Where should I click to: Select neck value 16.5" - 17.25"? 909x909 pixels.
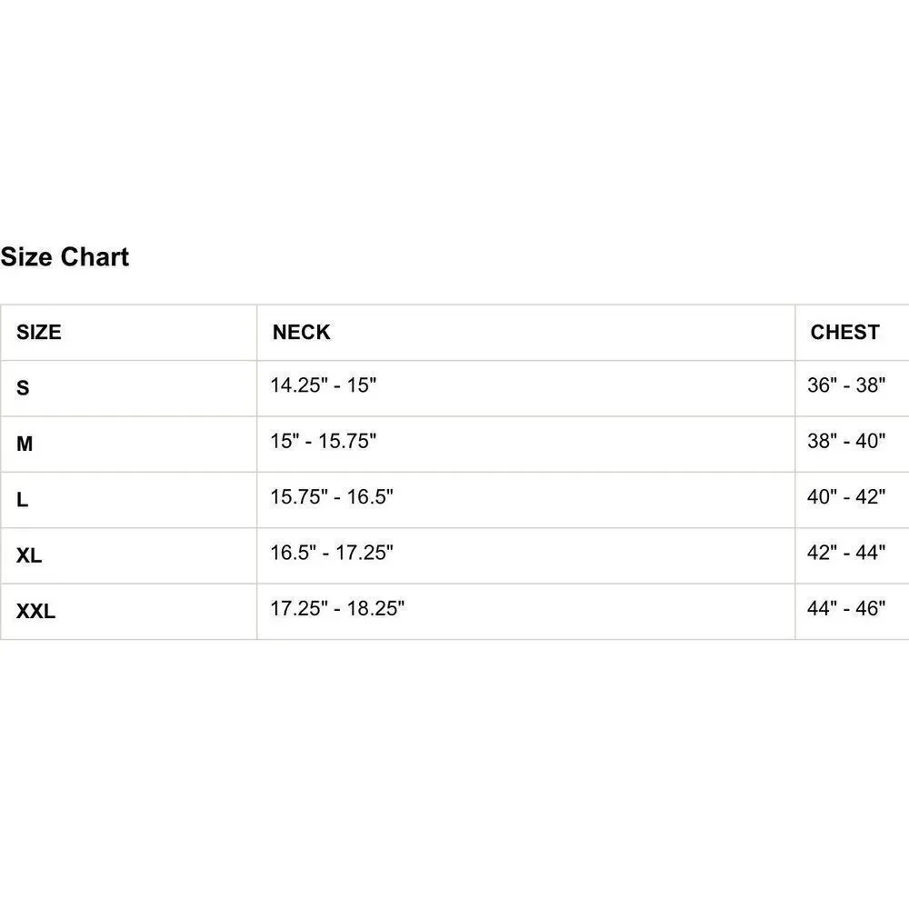click(332, 553)
